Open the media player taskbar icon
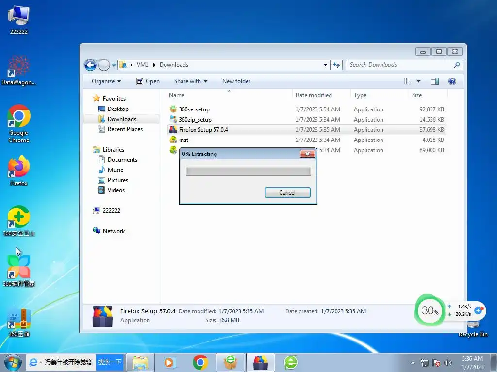The height and width of the screenshot is (372, 497). [169, 362]
